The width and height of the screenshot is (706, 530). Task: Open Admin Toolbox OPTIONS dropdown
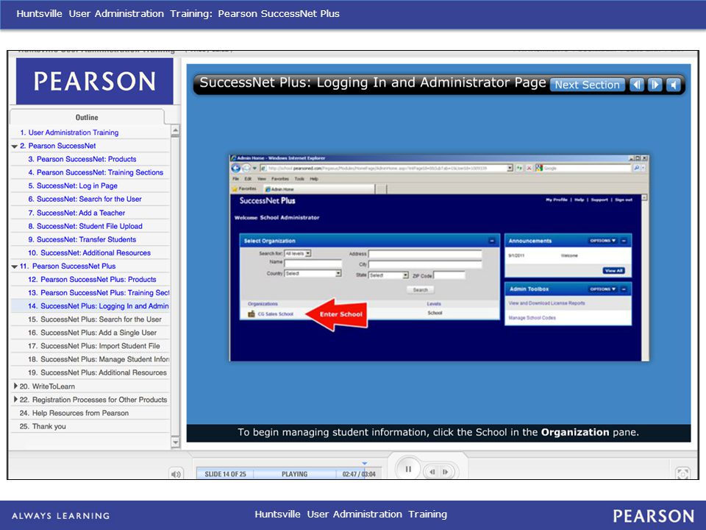[602, 289]
